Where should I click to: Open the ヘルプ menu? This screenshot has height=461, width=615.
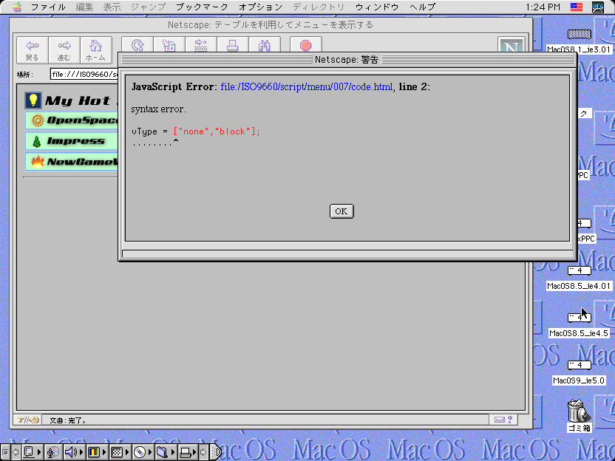pyautogui.click(x=422, y=7)
